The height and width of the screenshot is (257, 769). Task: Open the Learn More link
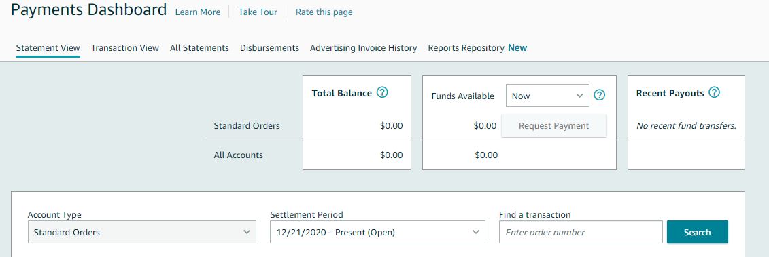click(198, 12)
